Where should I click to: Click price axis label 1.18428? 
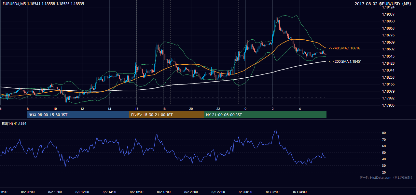click(388, 63)
